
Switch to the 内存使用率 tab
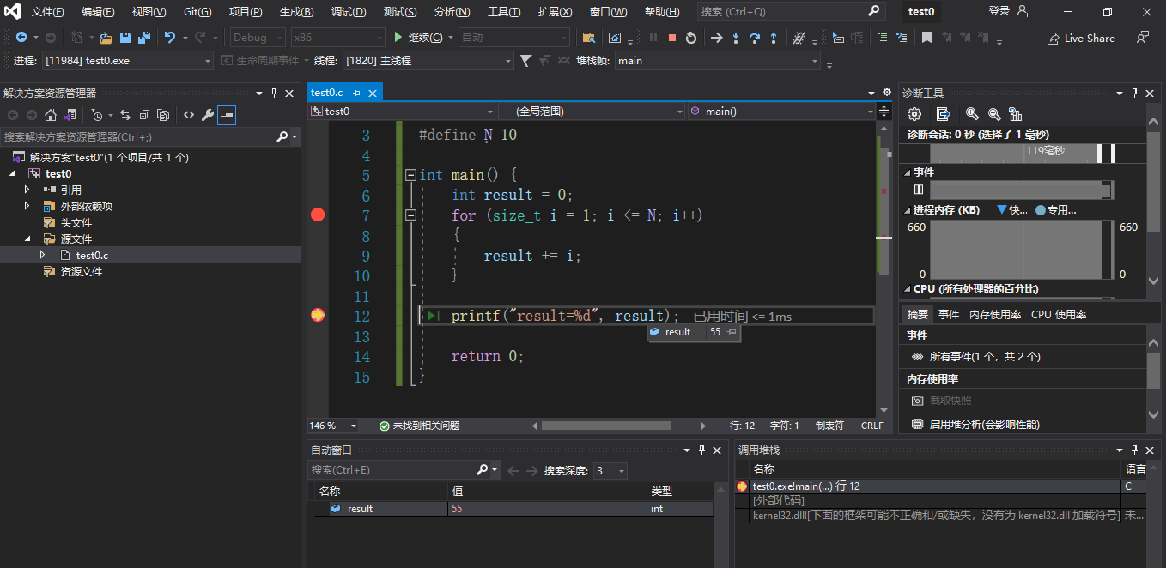[995, 315]
